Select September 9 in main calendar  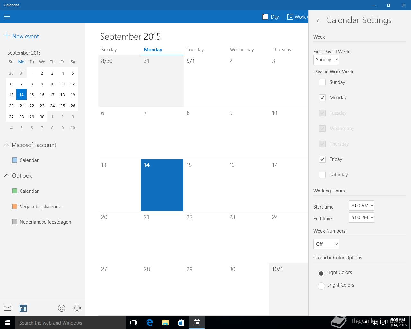[x=248, y=133]
